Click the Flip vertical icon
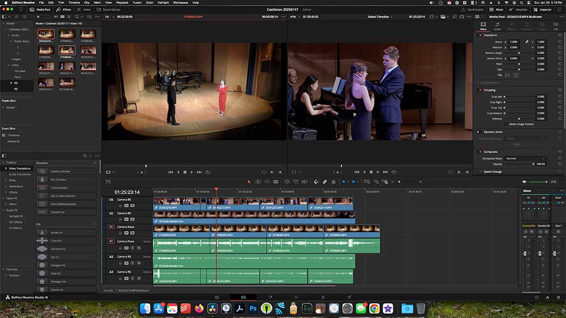 [516, 75]
